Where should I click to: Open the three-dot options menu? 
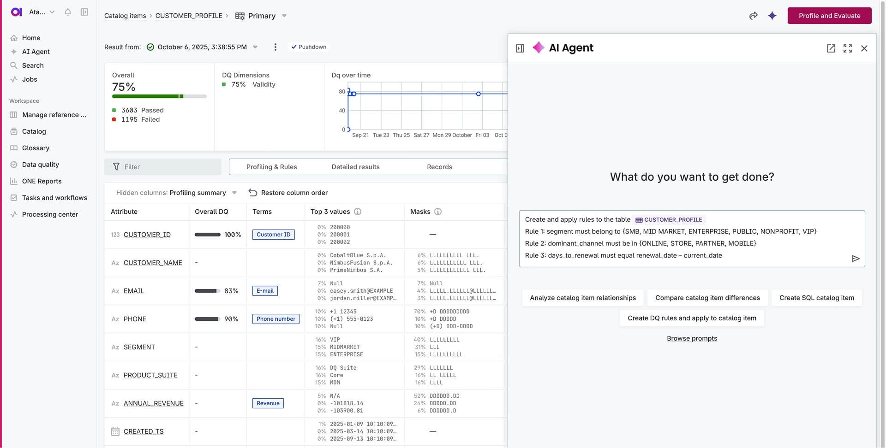(x=275, y=47)
